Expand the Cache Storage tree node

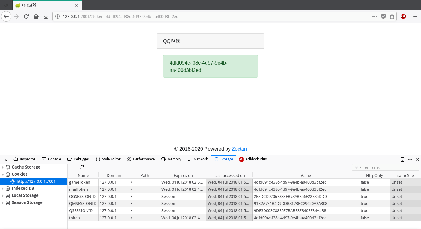(3, 167)
